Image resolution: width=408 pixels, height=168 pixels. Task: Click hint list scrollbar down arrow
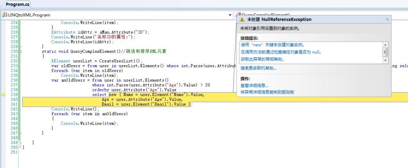coord(385,60)
